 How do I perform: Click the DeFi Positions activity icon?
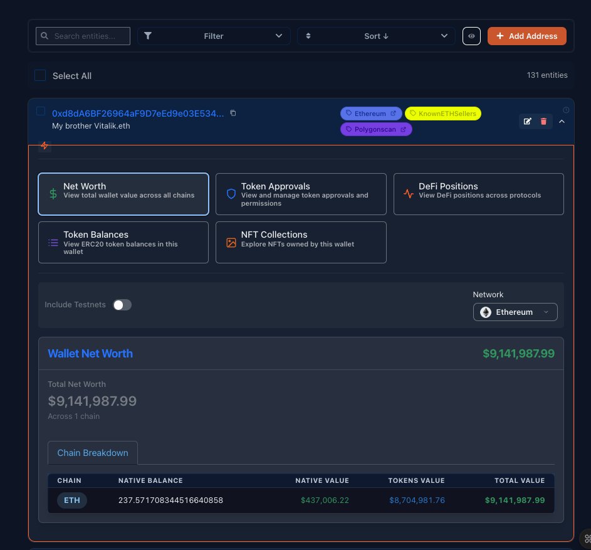point(408,194)
